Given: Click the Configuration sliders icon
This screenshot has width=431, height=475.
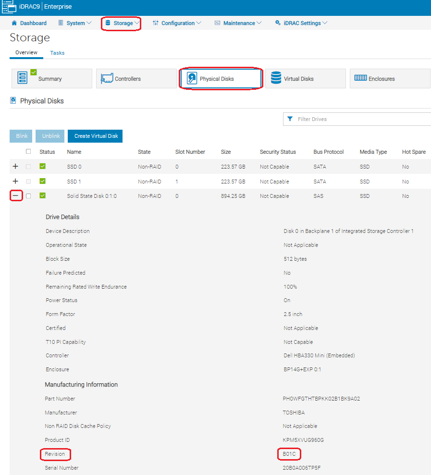Looking at the screenshot, I should click(156, 23).
